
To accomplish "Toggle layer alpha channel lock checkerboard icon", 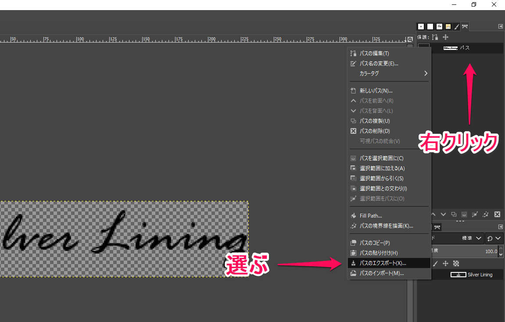I will click(x=456, y=263).
